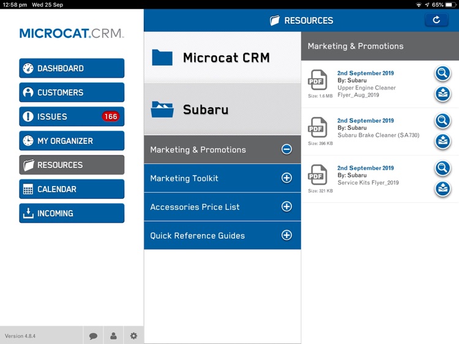Click the 'Version 4.8.4' label
Screen dimensions: 459x344
point(20,336)
